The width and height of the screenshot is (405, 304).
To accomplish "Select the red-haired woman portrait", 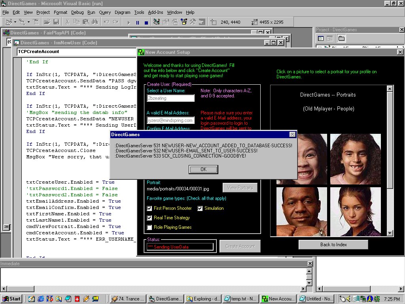I will pyautogui.click(x=356, y=212).
